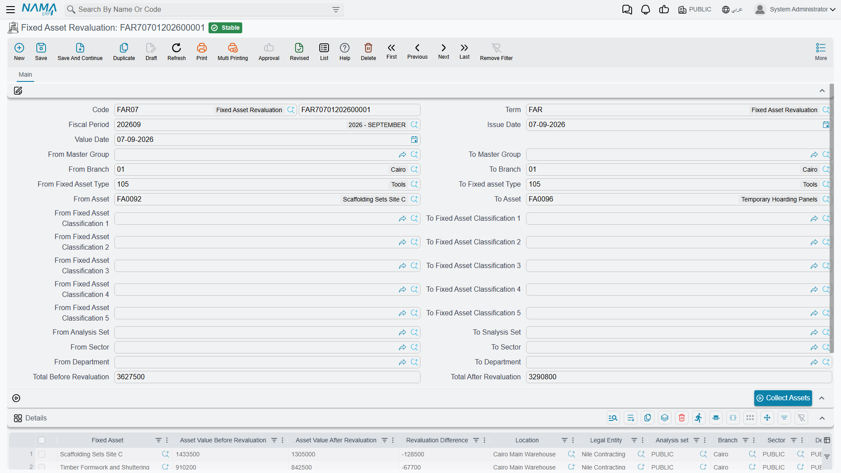The height and width of the screenshot is (473, 841).
Task: Open Multi Printing
Action: (x=233, y=52)
